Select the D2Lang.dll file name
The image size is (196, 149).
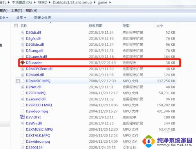34,51
